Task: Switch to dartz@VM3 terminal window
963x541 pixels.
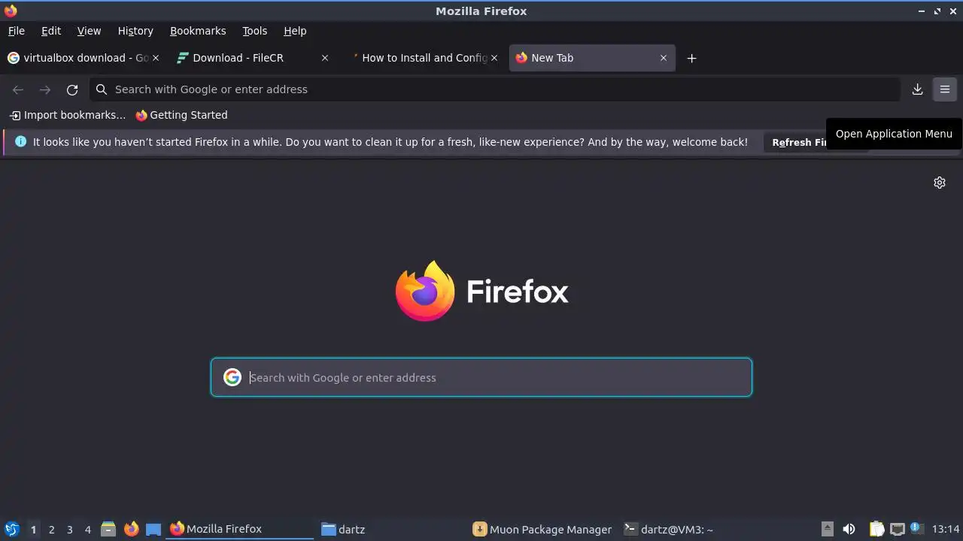Action: (695, 529)
